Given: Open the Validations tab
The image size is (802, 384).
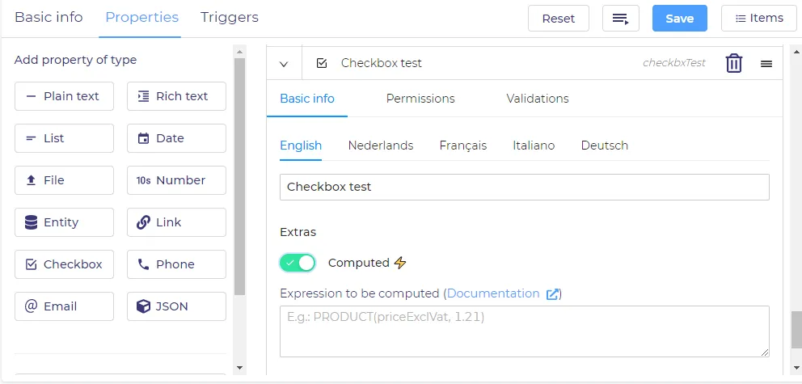Looking at the screenshot, I should [538, 99].
